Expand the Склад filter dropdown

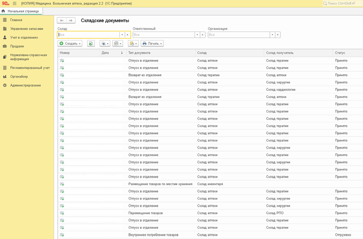point(122,35)
